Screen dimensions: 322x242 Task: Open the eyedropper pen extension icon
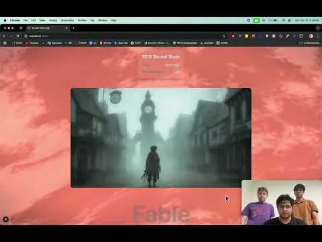[x=287, y=36]
